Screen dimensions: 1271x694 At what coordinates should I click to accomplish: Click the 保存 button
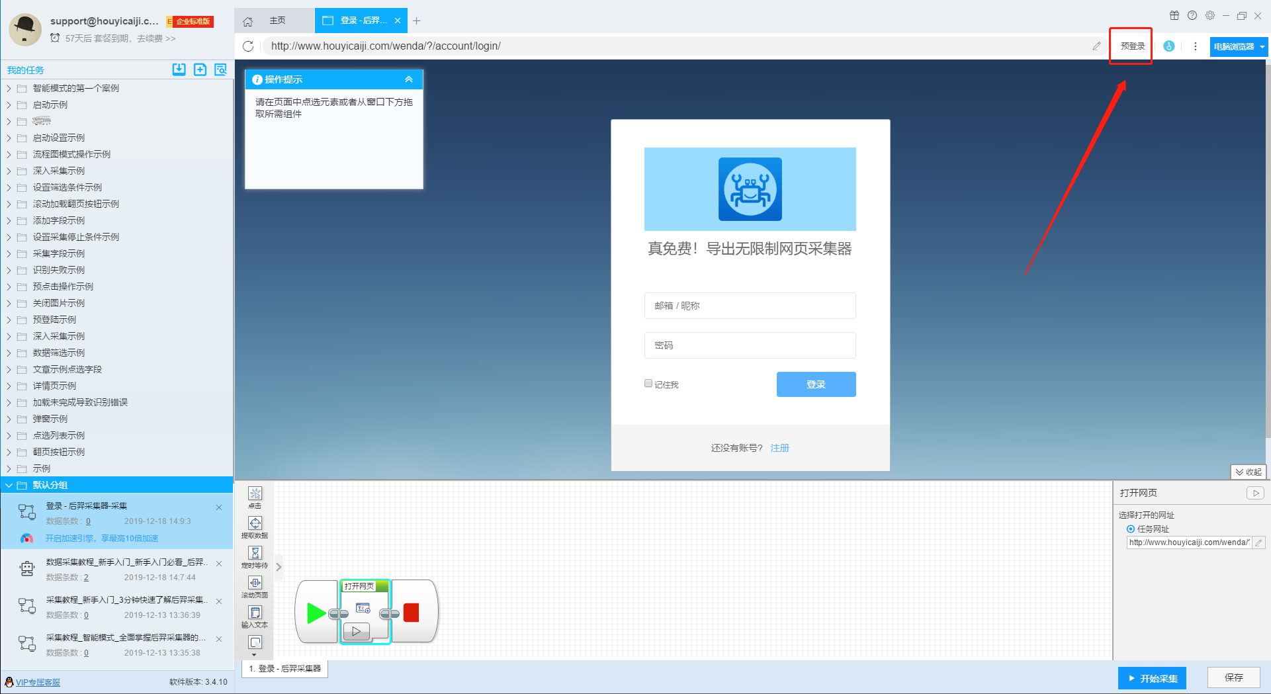[1233, 677]
